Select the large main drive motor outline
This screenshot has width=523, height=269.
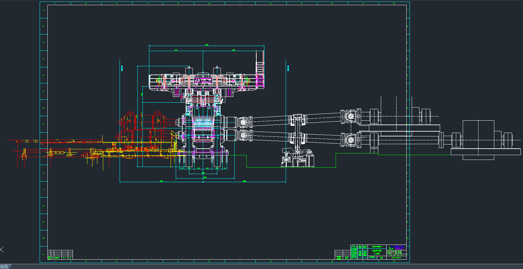point(478,140)
